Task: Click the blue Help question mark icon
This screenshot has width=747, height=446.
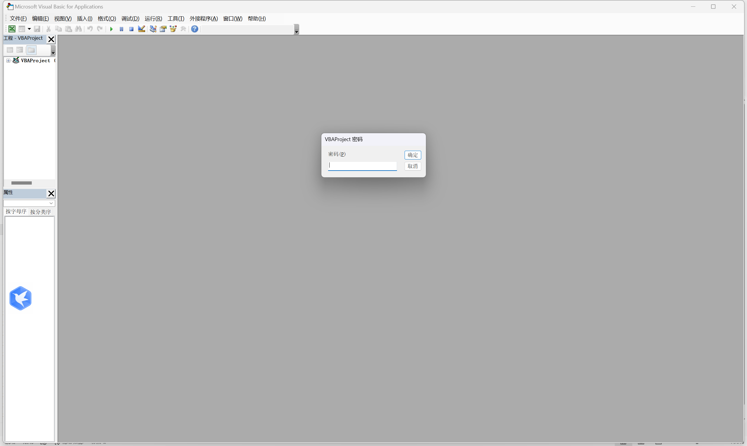Action: (195, 29)
